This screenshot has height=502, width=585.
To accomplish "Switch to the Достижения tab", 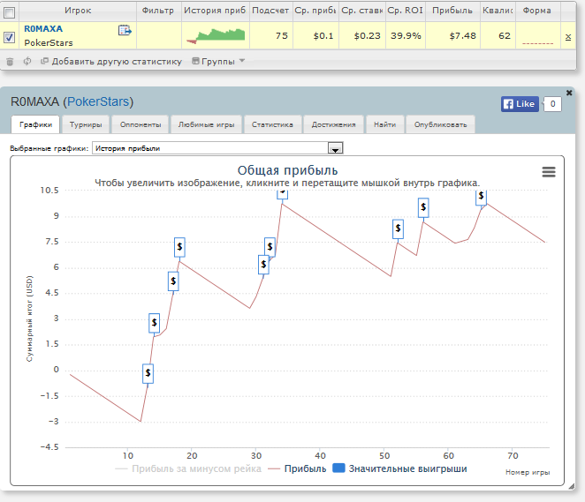I will click(333, 124).
